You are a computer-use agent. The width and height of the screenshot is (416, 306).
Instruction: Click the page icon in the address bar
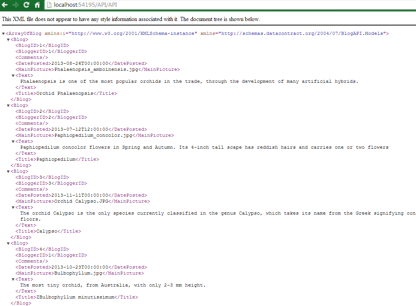pos(49,5)
